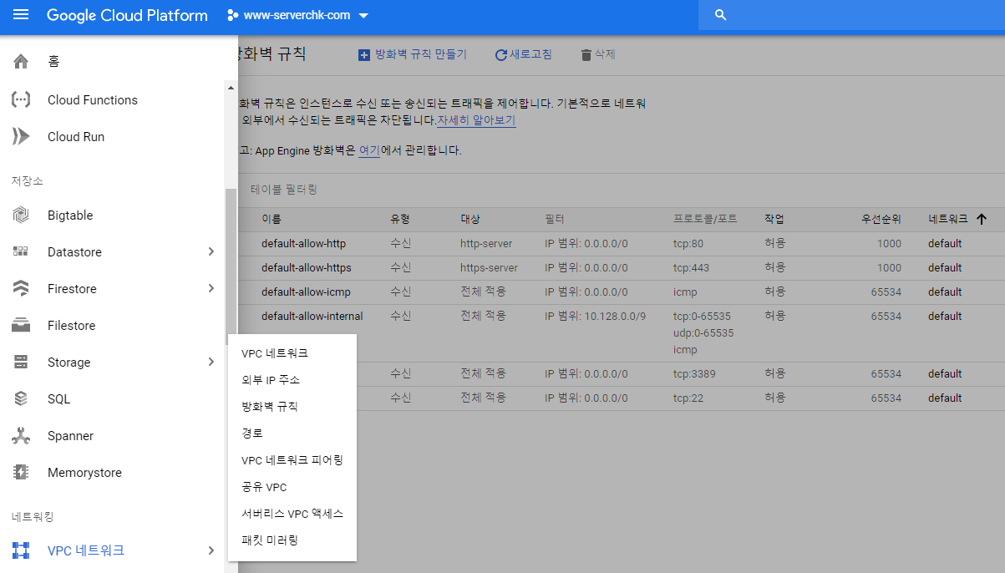Click the refresh icon next to 새로고침
This screenshot has height=573, width=1005.
coord(501,55)
